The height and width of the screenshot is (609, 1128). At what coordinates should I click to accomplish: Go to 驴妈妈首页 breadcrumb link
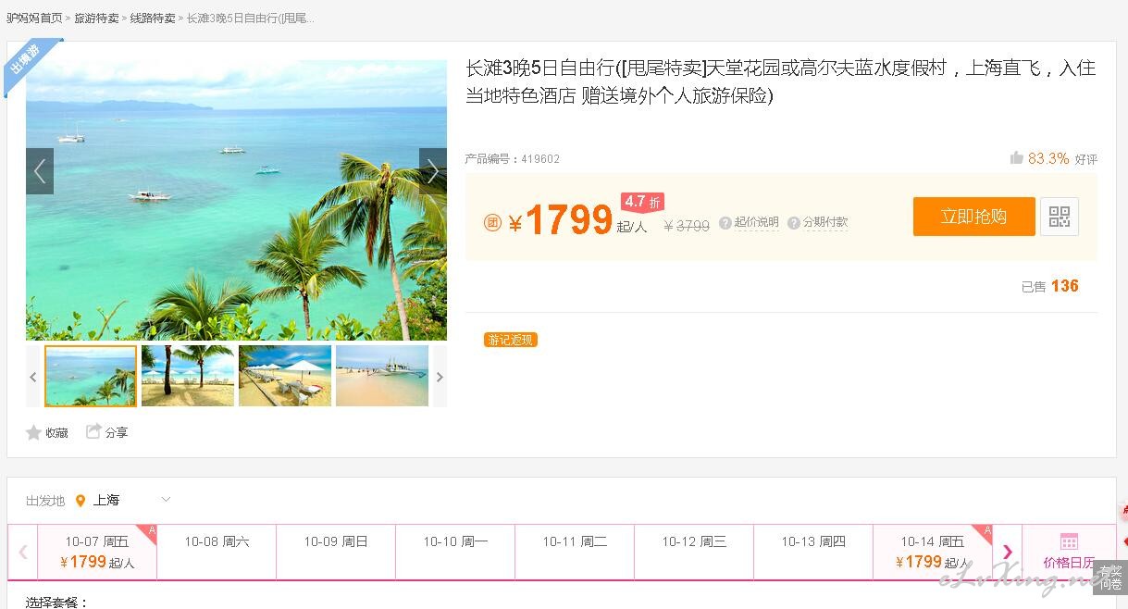click(x=34, y=18)
